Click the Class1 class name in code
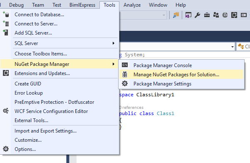This screenshot has width=250, height=163. (x=166, y=113)
